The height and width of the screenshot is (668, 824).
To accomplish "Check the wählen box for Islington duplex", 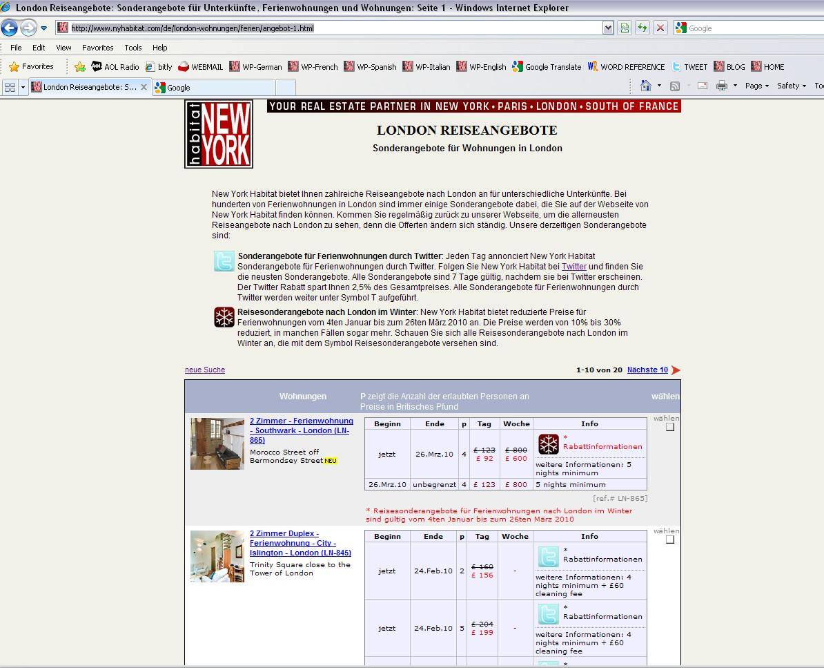I will click(x=669, y=540).
